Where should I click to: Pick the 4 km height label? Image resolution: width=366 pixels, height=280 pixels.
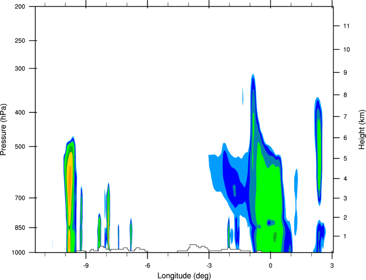click(345, 179)
